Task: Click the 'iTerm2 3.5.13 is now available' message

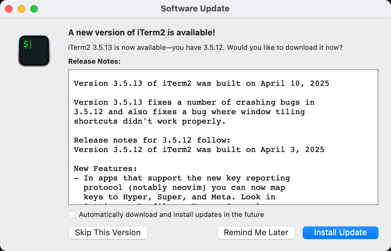Action: point(206,48)
